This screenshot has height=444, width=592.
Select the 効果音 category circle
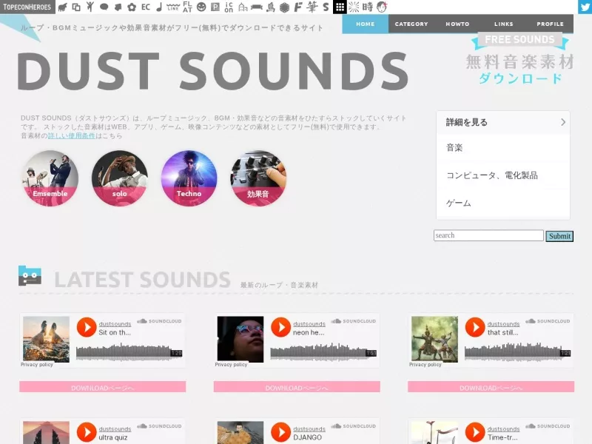pyautogui.click(x=258, y=178)
